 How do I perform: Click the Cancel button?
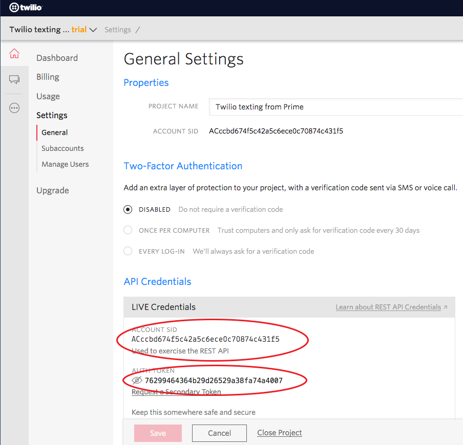pyautogui.click(x=219, y=433)
